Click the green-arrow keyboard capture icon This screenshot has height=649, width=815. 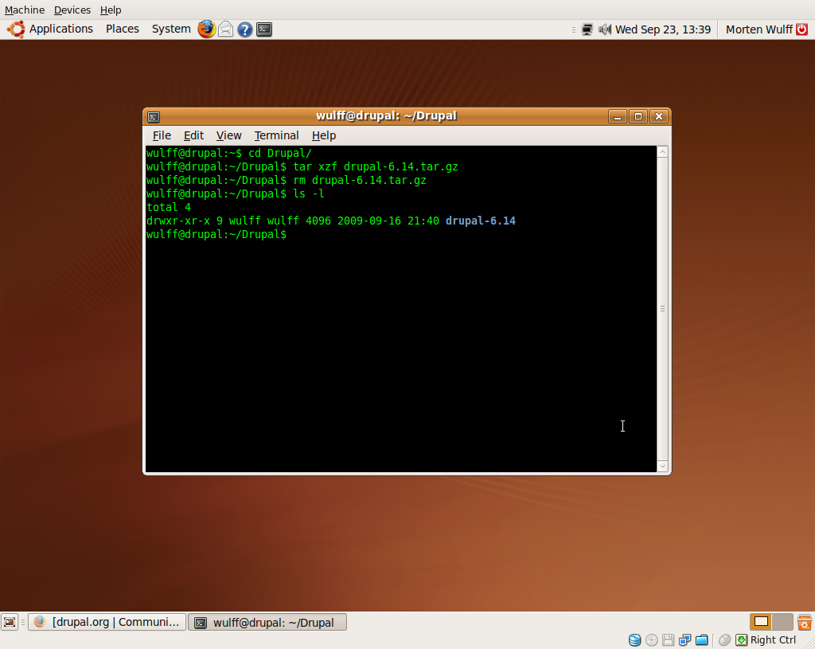pyautogui.click(x=742, y=640)
